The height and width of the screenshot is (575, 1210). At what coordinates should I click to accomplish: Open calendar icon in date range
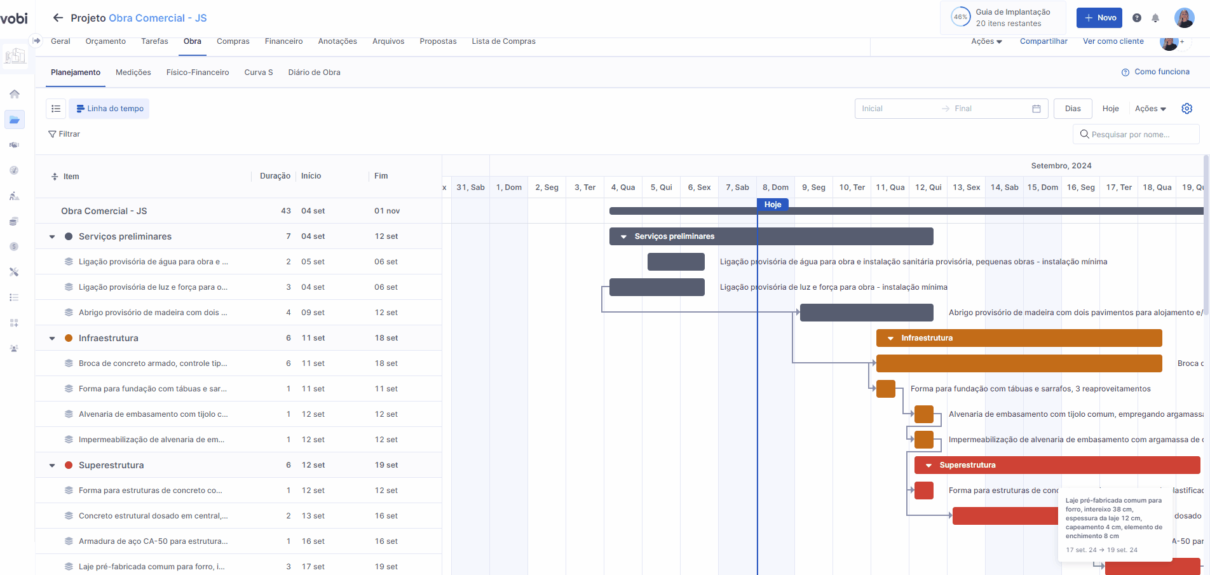1036,109
